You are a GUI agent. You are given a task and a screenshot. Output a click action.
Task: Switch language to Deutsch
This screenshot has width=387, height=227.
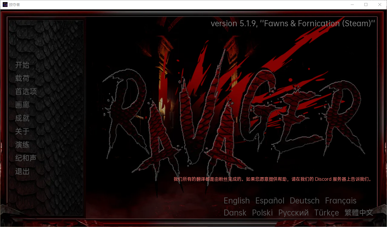(x=305, y=201)
